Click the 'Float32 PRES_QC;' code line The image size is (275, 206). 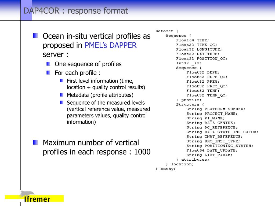[x=207, y=86]
